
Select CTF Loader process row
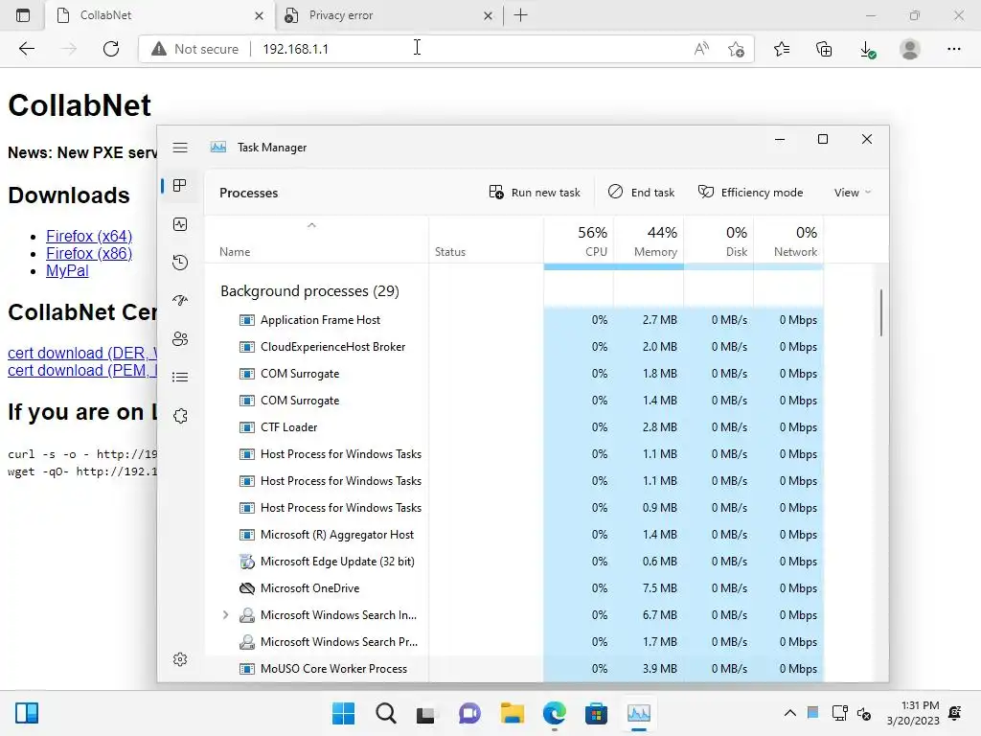pos(513,427)
